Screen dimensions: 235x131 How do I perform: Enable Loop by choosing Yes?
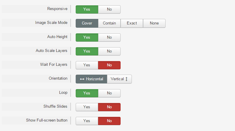[87, 93]
